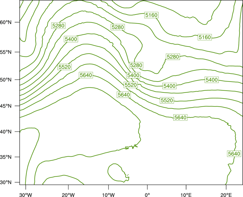Click the 5640 contour label near 35°N, 20°E
243x197 pixels.
coord(234,154)
